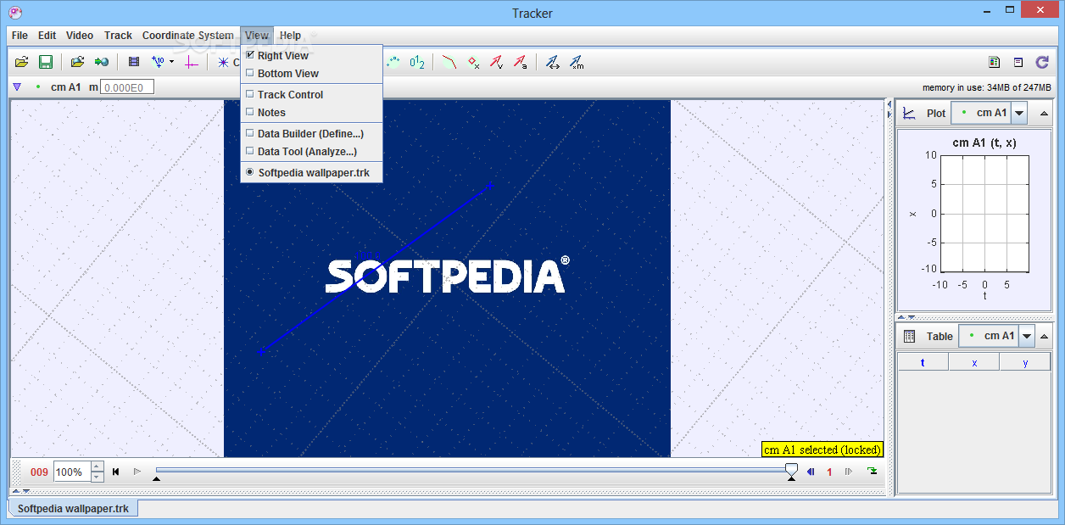The image size is (1065, 525).
Task: Save the tracker file with the green disk icon
Action: 46,62
